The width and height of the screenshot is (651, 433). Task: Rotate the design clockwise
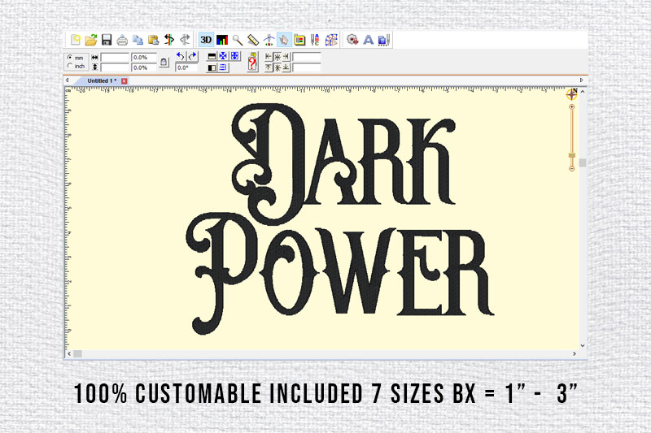192,56
